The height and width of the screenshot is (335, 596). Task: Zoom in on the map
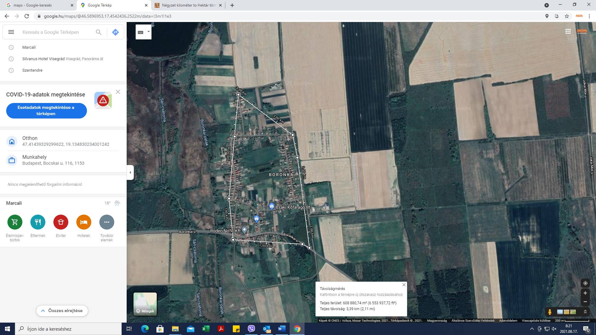pyautogui.click(x=585, y=293)
